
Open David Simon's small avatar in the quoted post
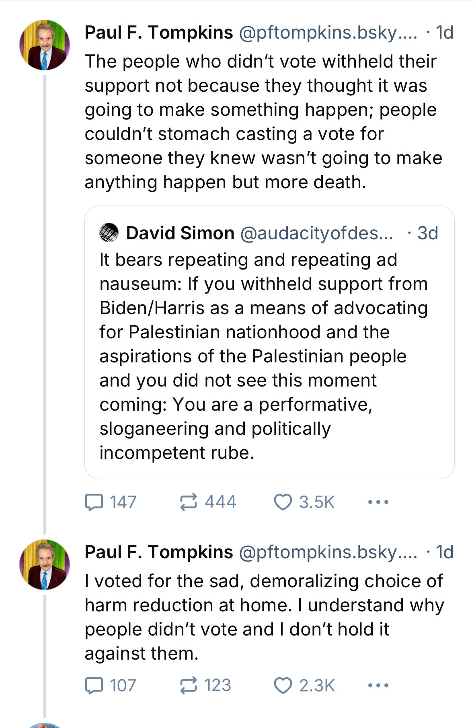click(109, 233)
